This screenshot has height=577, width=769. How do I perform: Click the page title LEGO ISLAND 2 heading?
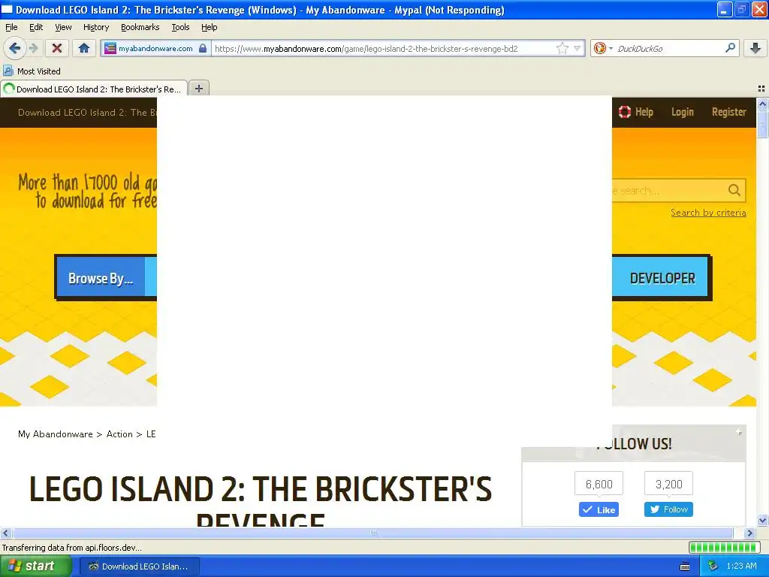click(x=261, y=500)
